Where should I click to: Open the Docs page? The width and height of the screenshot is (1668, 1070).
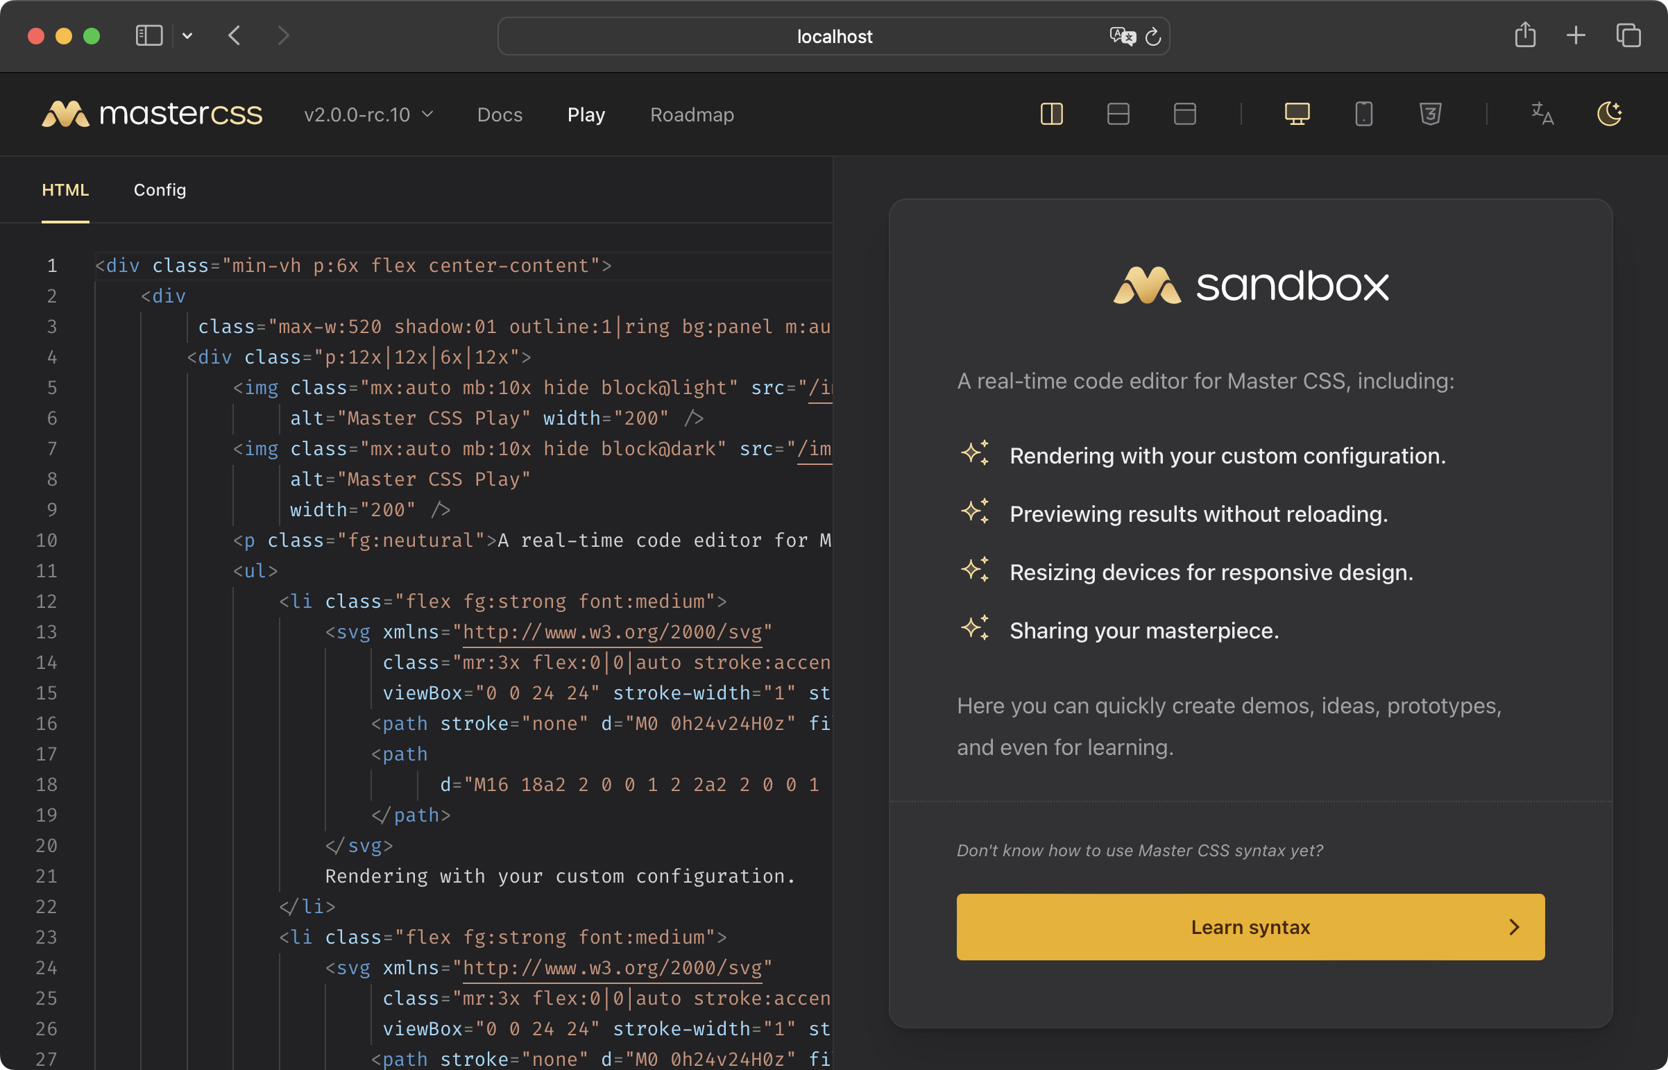[x=500, y=114]
